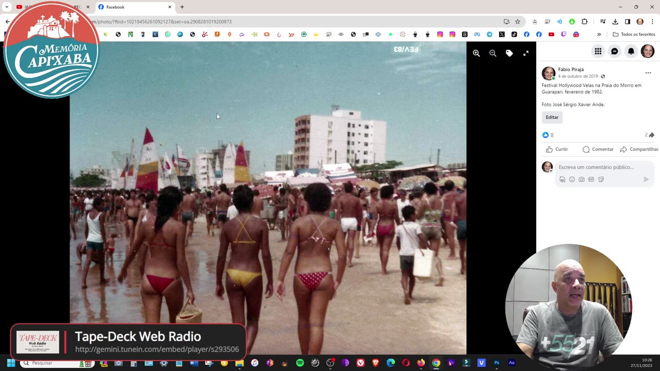Click Fábio Pirajá author name
This screenshot has height=371, width=660.
(x=571, y=70)
